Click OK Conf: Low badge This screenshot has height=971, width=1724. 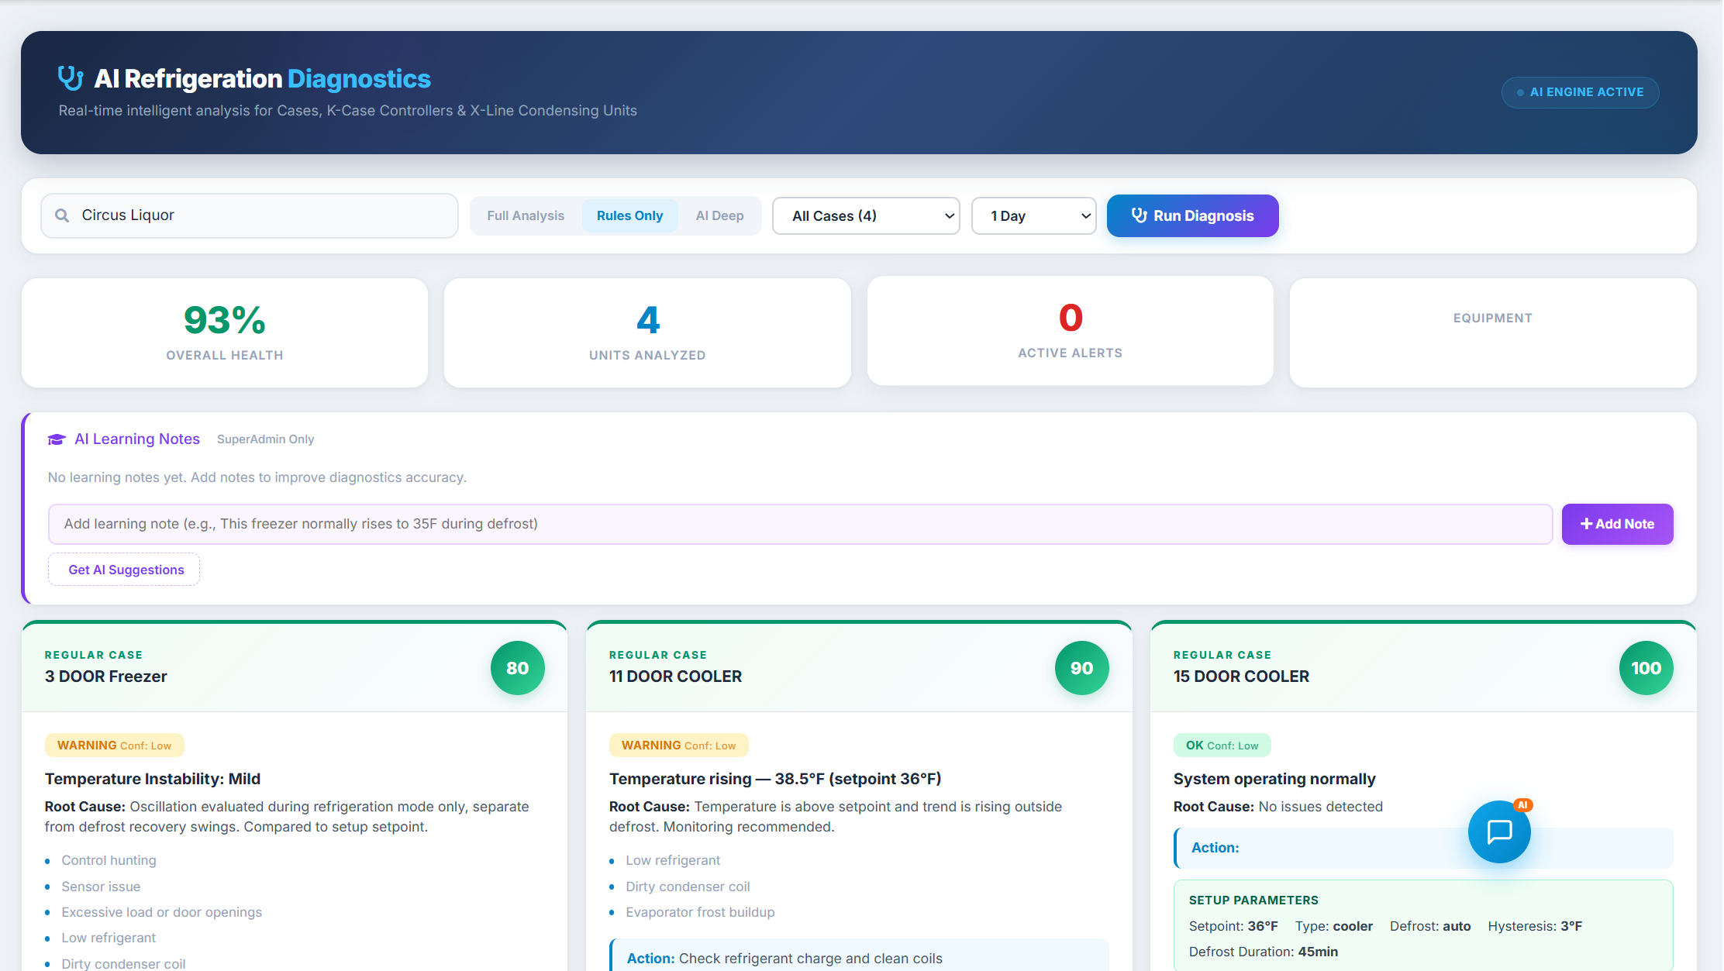pos(1222,745)
